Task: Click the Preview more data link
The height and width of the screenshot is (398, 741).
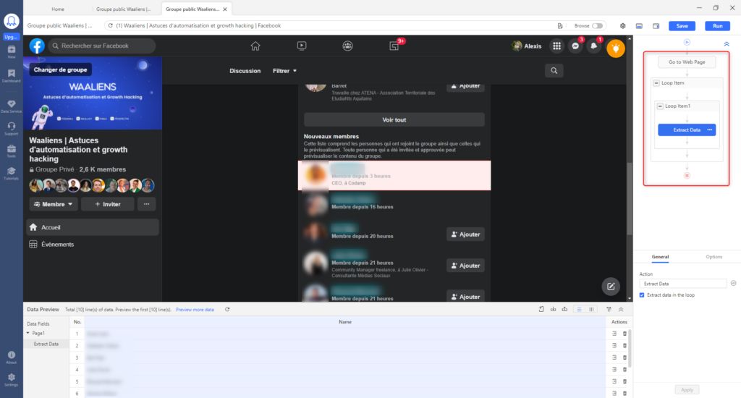Action: click(x=195, y=309)
